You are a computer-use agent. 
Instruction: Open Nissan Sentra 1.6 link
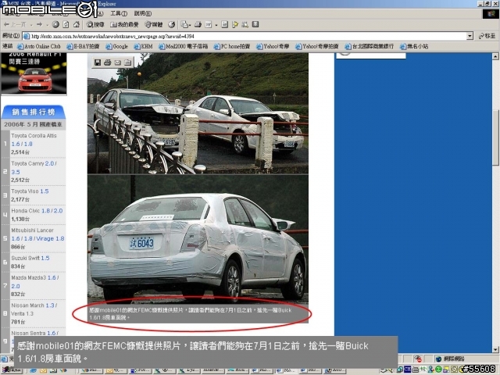[52, 334]
